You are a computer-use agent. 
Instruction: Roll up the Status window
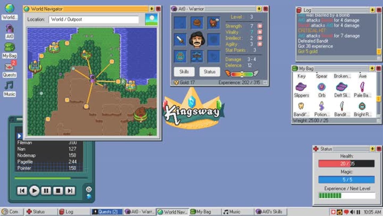(x=372, y=148)
